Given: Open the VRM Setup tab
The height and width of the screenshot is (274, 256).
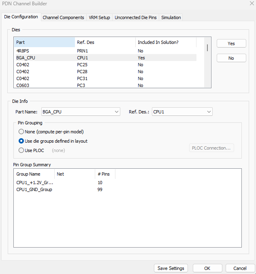Looking at the screenshot, I should (x=99, y=17).
